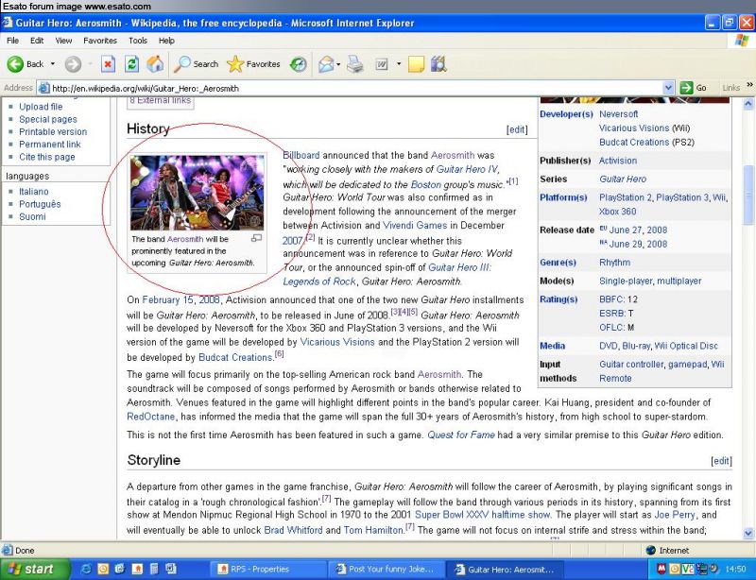Open the Permanent link sidebar item
756x580 pixels.
click(x=50, y=145)
